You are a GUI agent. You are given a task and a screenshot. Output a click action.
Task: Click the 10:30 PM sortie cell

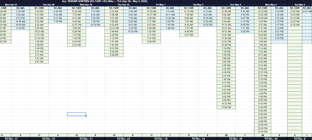(207, 25)
